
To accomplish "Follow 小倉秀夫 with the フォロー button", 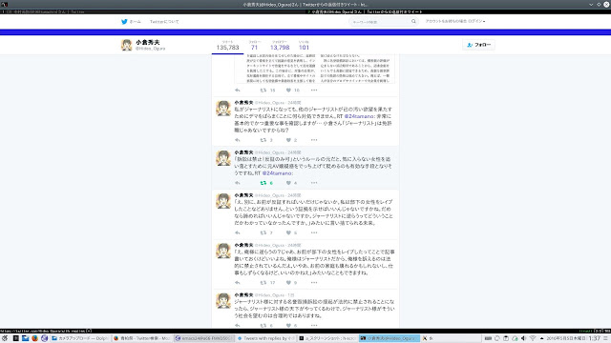I will tap(479, 45).
